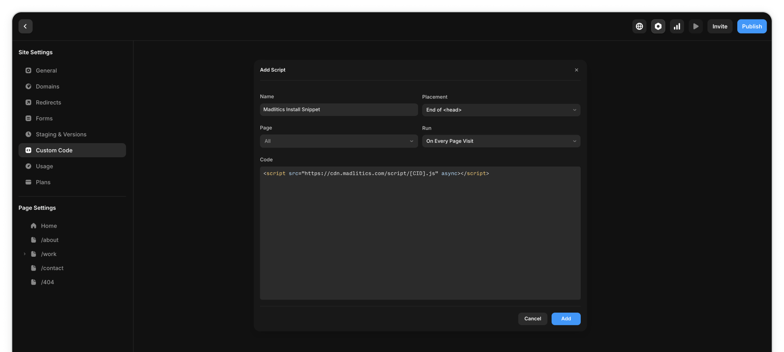Close the Add Script dialog
This screenshot has width=784, height=352.
(576, 70)
